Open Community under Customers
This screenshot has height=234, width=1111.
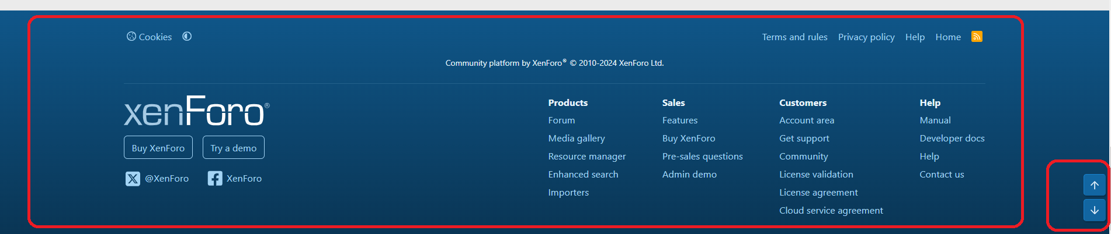click(x=804, y=156)
